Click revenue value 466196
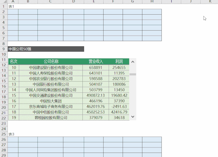 point(96,101)
